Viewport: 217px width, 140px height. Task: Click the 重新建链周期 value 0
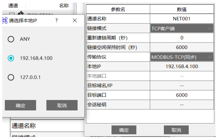[x=182, y=38]
